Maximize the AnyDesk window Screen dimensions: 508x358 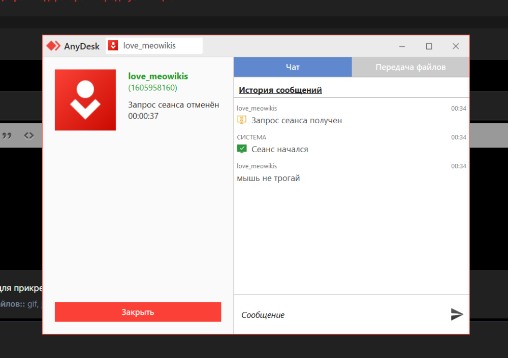[429, 46]
